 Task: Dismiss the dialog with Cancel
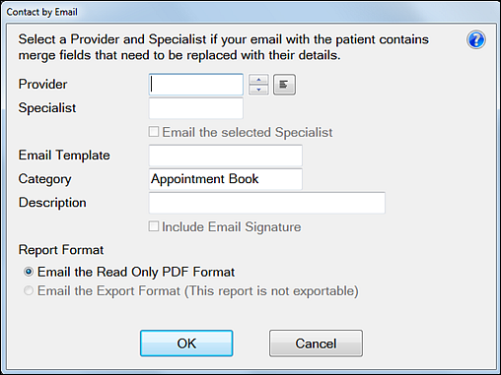316,344
